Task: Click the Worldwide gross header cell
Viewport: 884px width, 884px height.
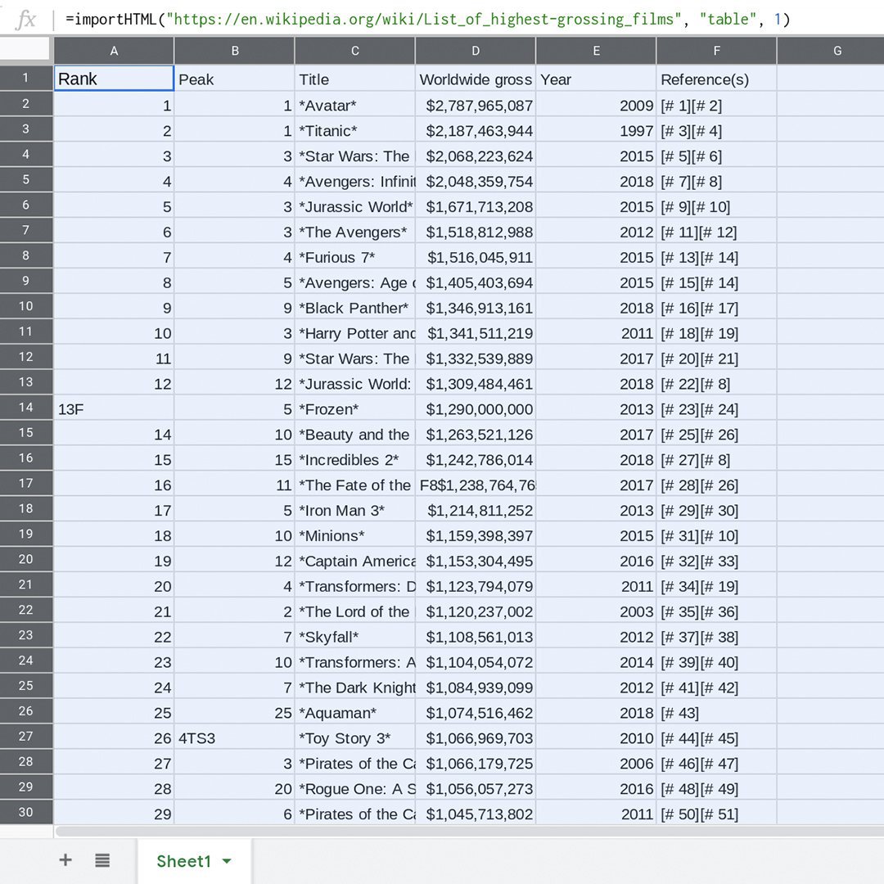Action: click(476, 79)
